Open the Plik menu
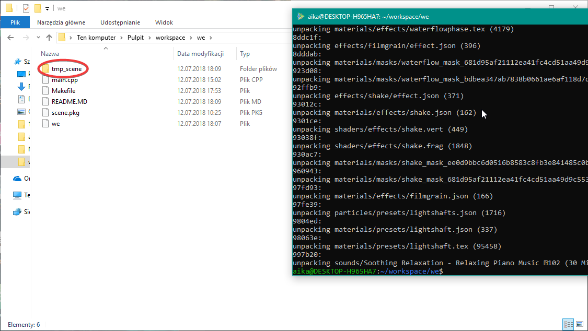Screen dimensions: 588x331 point(15,22)
